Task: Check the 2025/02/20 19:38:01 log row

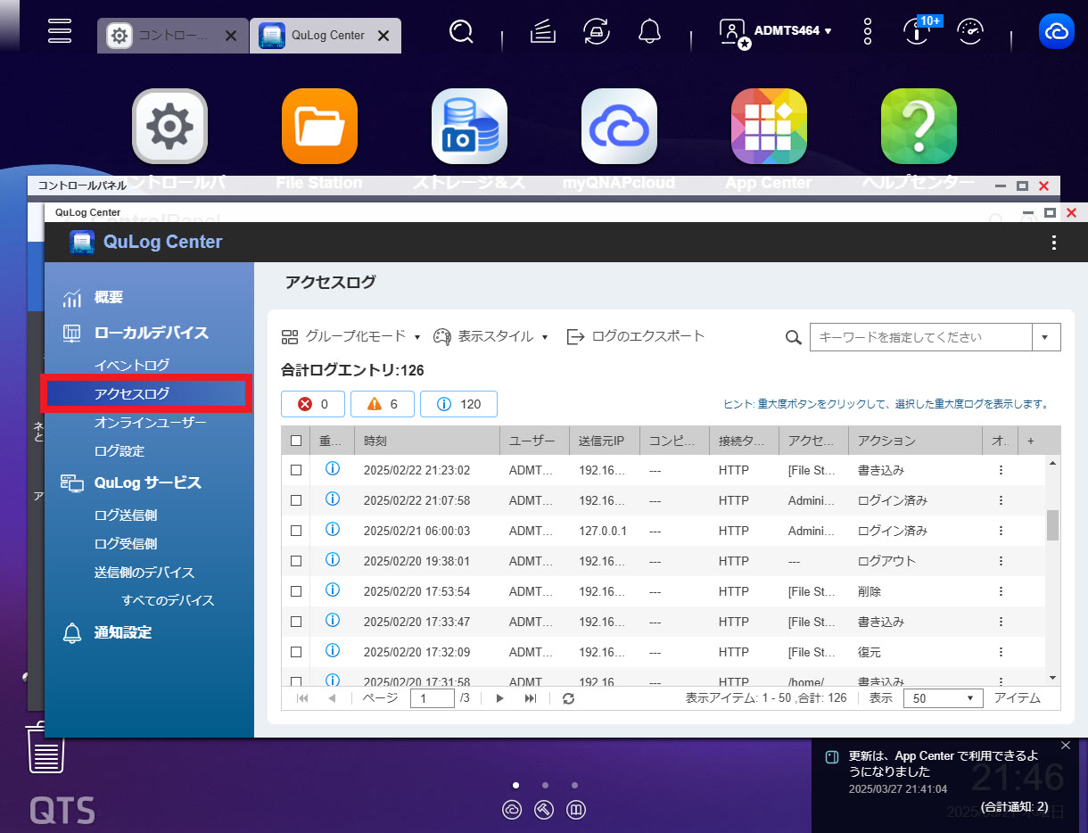Action: click(296, 561)
